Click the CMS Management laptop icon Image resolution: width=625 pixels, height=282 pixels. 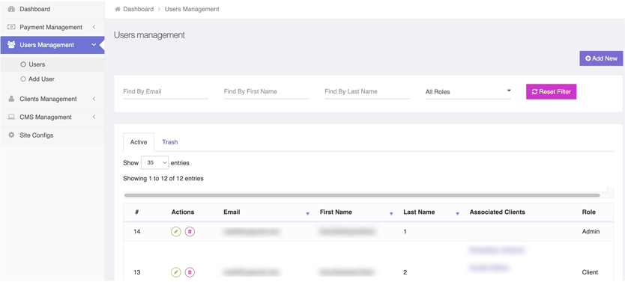(x=11, y=117)
